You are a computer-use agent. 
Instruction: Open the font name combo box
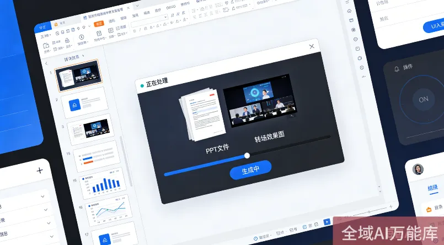tap(149, 21)
